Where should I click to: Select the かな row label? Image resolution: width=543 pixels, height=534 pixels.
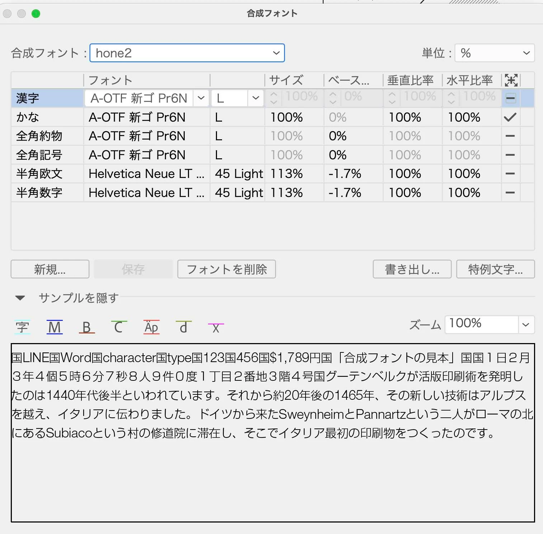tap(28, 117)
